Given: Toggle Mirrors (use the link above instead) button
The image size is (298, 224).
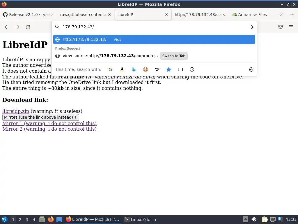Looking at the screenshot, I should (x=41, y=117).
